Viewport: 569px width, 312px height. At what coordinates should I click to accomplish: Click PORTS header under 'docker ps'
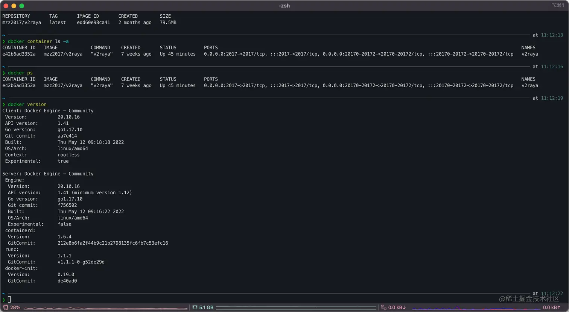[x=211, y=79]
